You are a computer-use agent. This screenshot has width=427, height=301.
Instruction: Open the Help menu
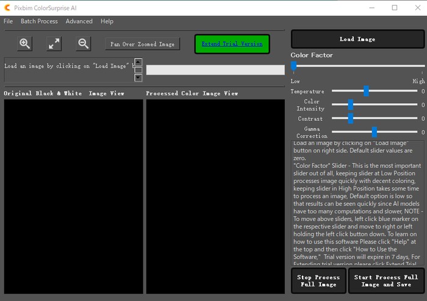[107, 21]
